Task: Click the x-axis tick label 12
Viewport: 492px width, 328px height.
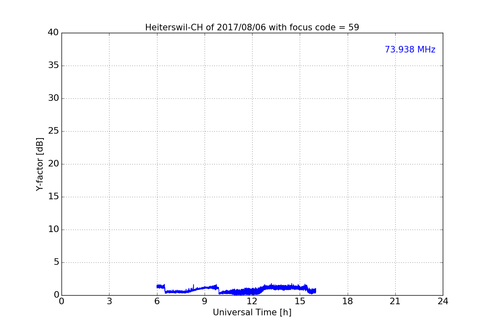Action: click(x=252, y=301)
